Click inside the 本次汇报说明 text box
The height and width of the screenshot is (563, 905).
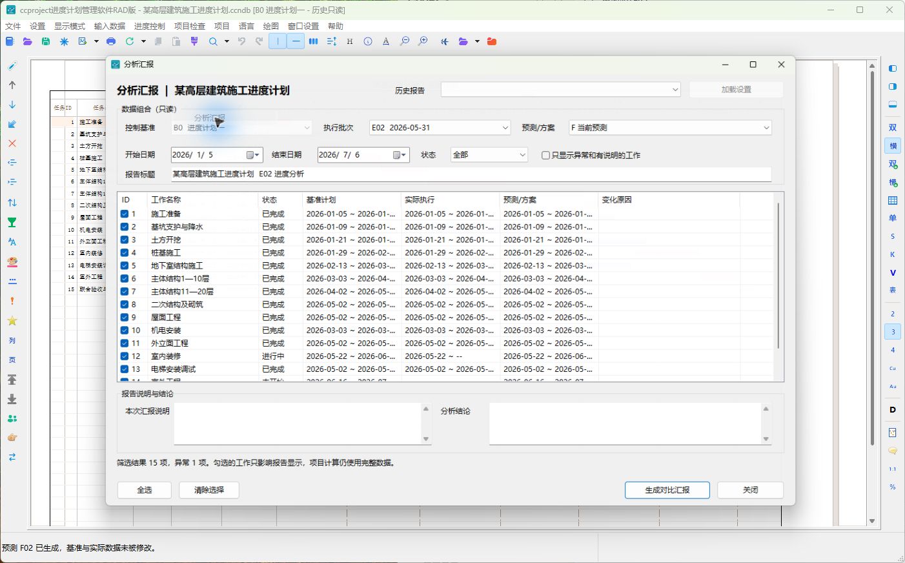pyautogui.click(x=298, y=424)
